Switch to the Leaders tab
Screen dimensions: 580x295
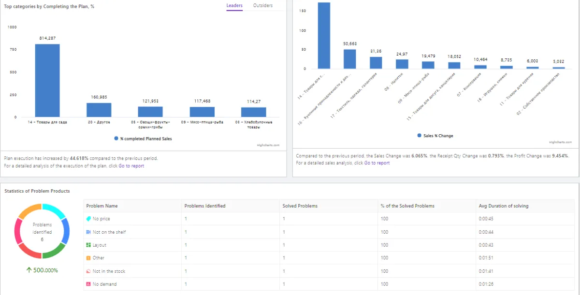[234, 6]
